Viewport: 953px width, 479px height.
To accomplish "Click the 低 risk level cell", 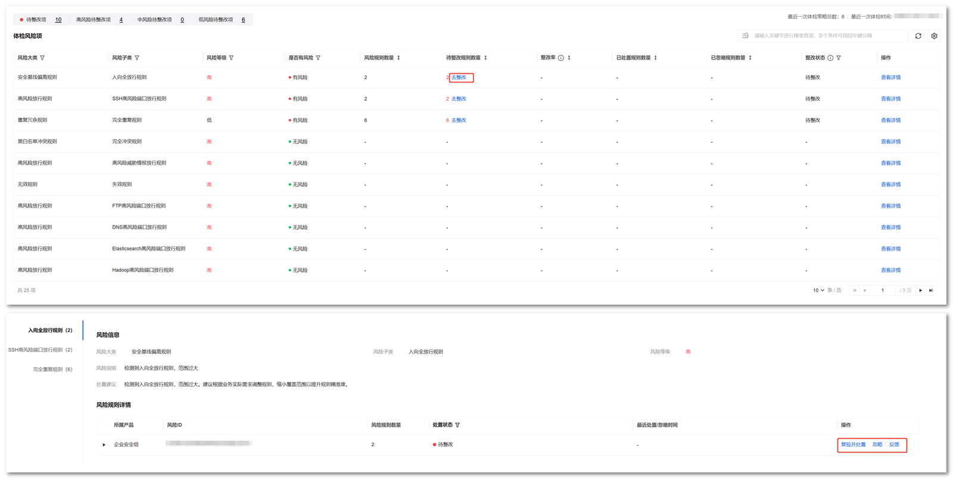I will (209, 120).
